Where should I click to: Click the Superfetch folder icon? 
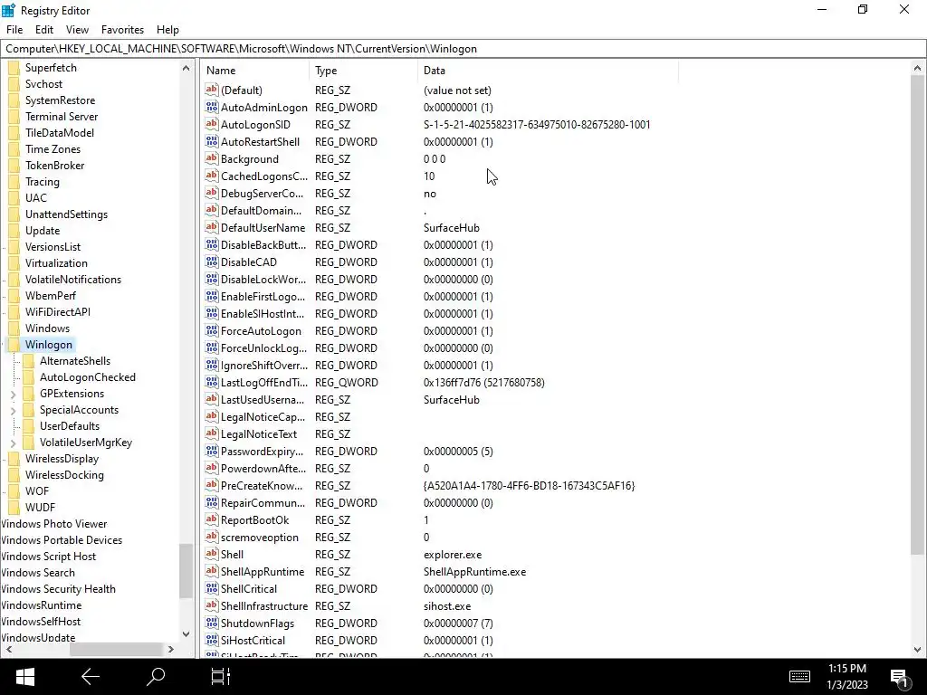tap(14, 67)
